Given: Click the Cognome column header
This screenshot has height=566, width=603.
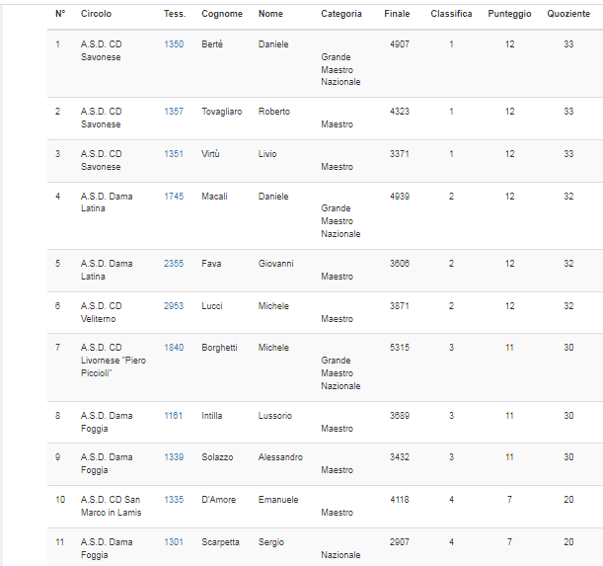Looking at the screenshot, I should (x=222, y=14).
